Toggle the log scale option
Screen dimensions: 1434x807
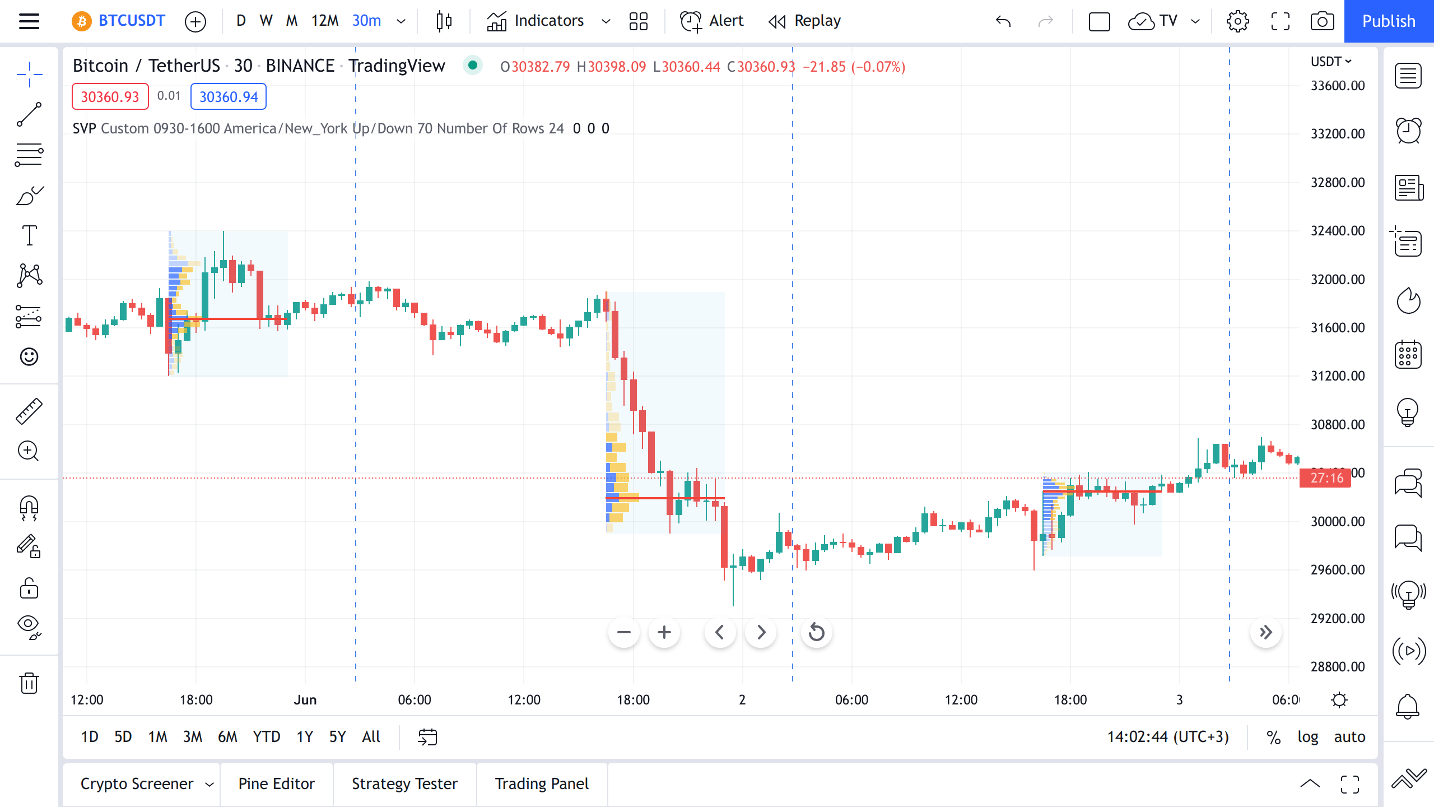click(1307, 736)
